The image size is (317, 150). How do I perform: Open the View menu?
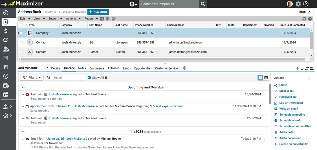click(39, 19)
